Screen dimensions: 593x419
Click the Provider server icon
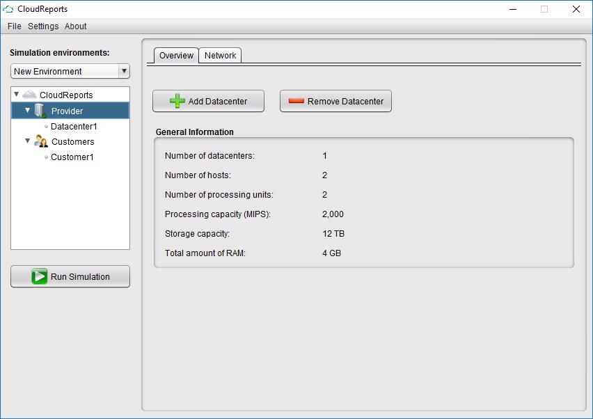point(40,111)
